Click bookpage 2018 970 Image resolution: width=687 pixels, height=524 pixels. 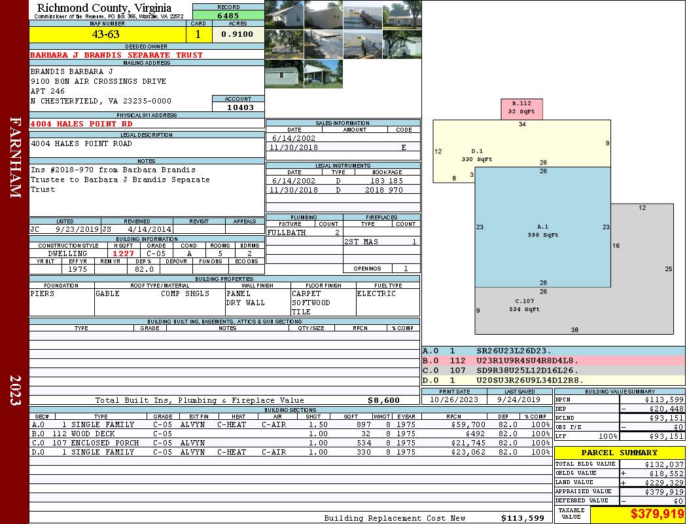(x=384, y=191)
